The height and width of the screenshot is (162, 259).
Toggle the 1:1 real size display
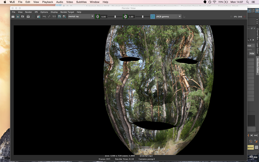point(54,16)
